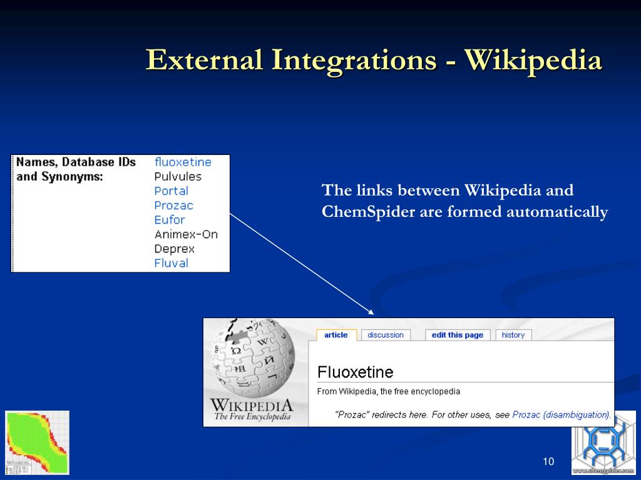641x480 pixels.
Task: Open the history tab
Action: pos(513,335)
